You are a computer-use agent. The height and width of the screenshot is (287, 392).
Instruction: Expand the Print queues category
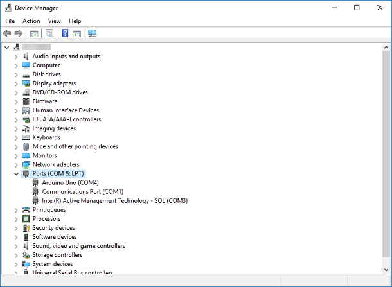click(x=16, y=209)
